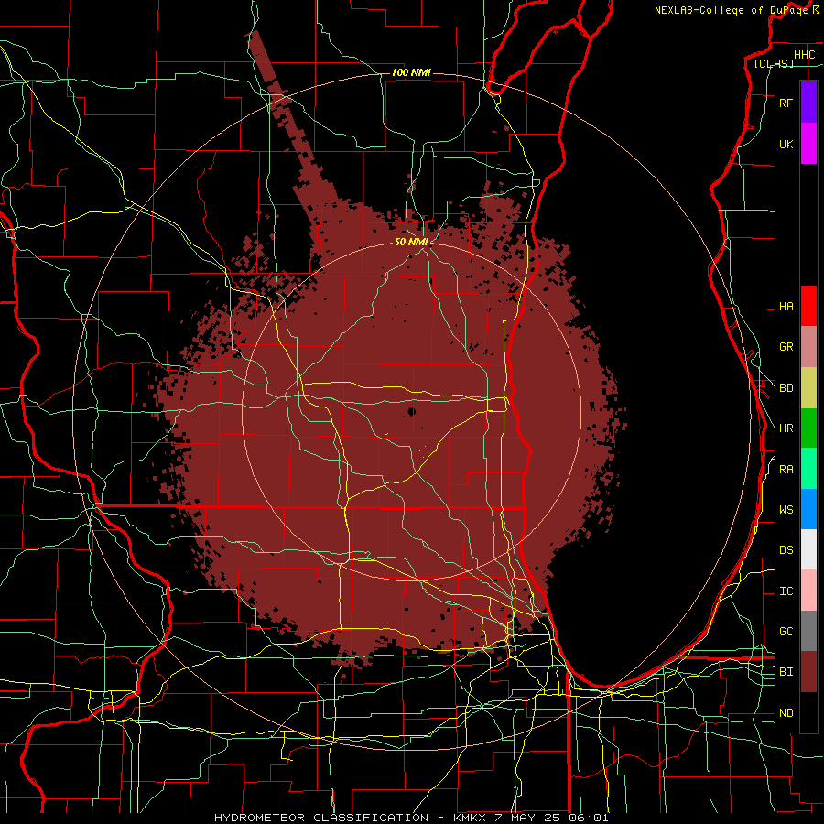Viewport: 824px width, 824px height.
Task: Click the RA light green legend swatch
Action: 808,469
